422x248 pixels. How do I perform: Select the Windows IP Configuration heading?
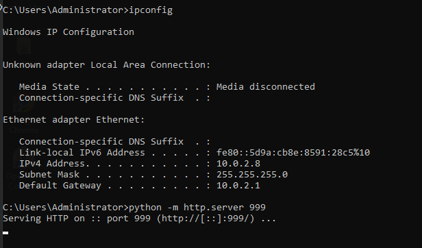click(x=69, y=32)
